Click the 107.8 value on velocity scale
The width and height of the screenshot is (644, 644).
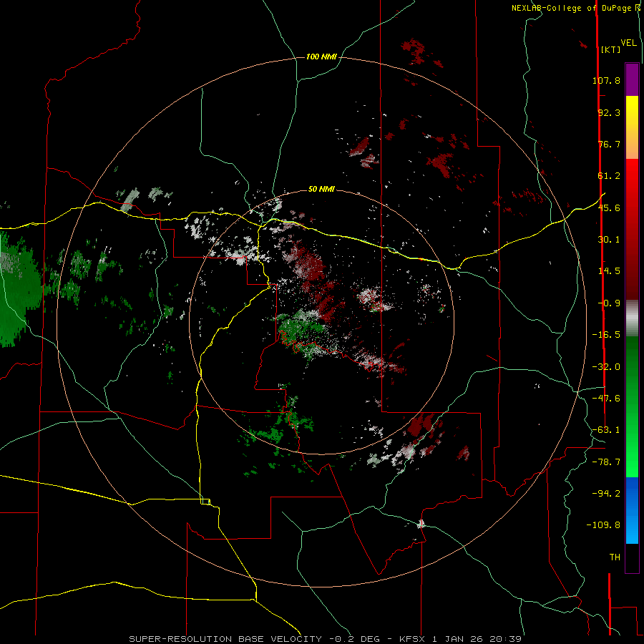coord(606,80)
